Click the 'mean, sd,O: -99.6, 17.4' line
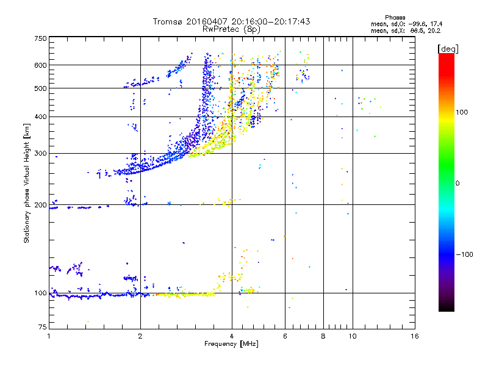Screen dimensions: 488x366 point(406,24)
